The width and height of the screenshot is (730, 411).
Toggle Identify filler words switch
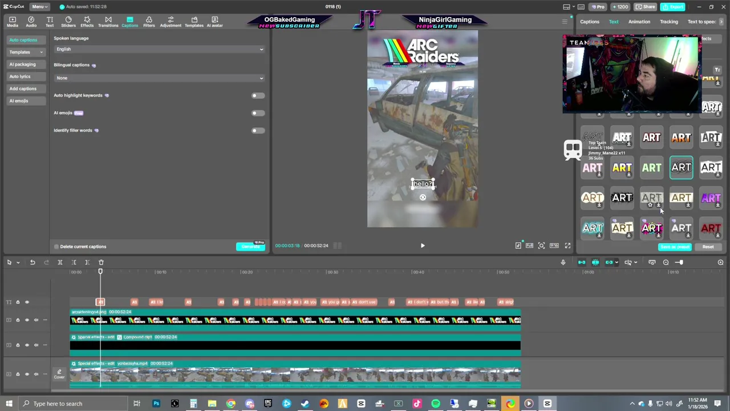click(x=257, y=131)
